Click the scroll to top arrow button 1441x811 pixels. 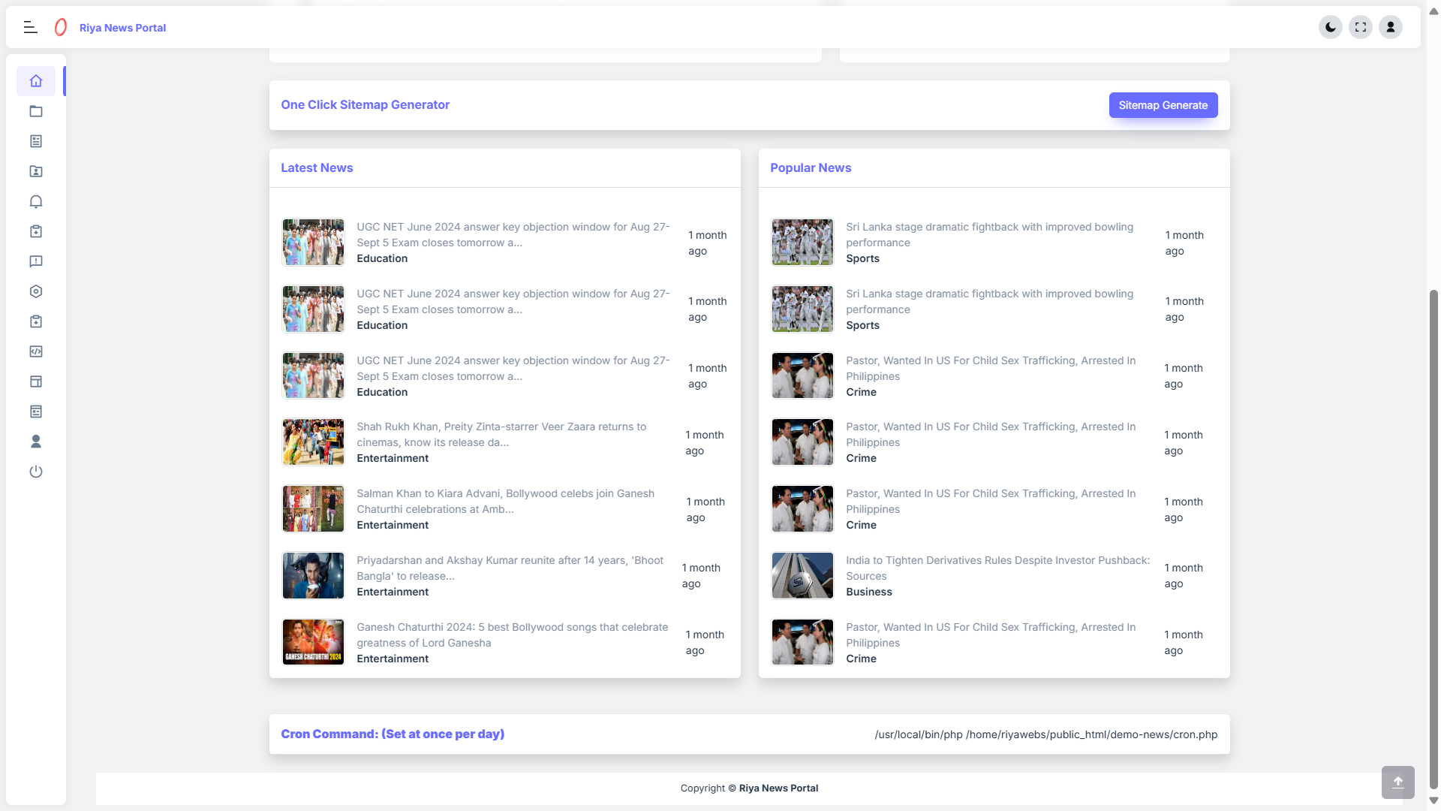click(1397, 782)
